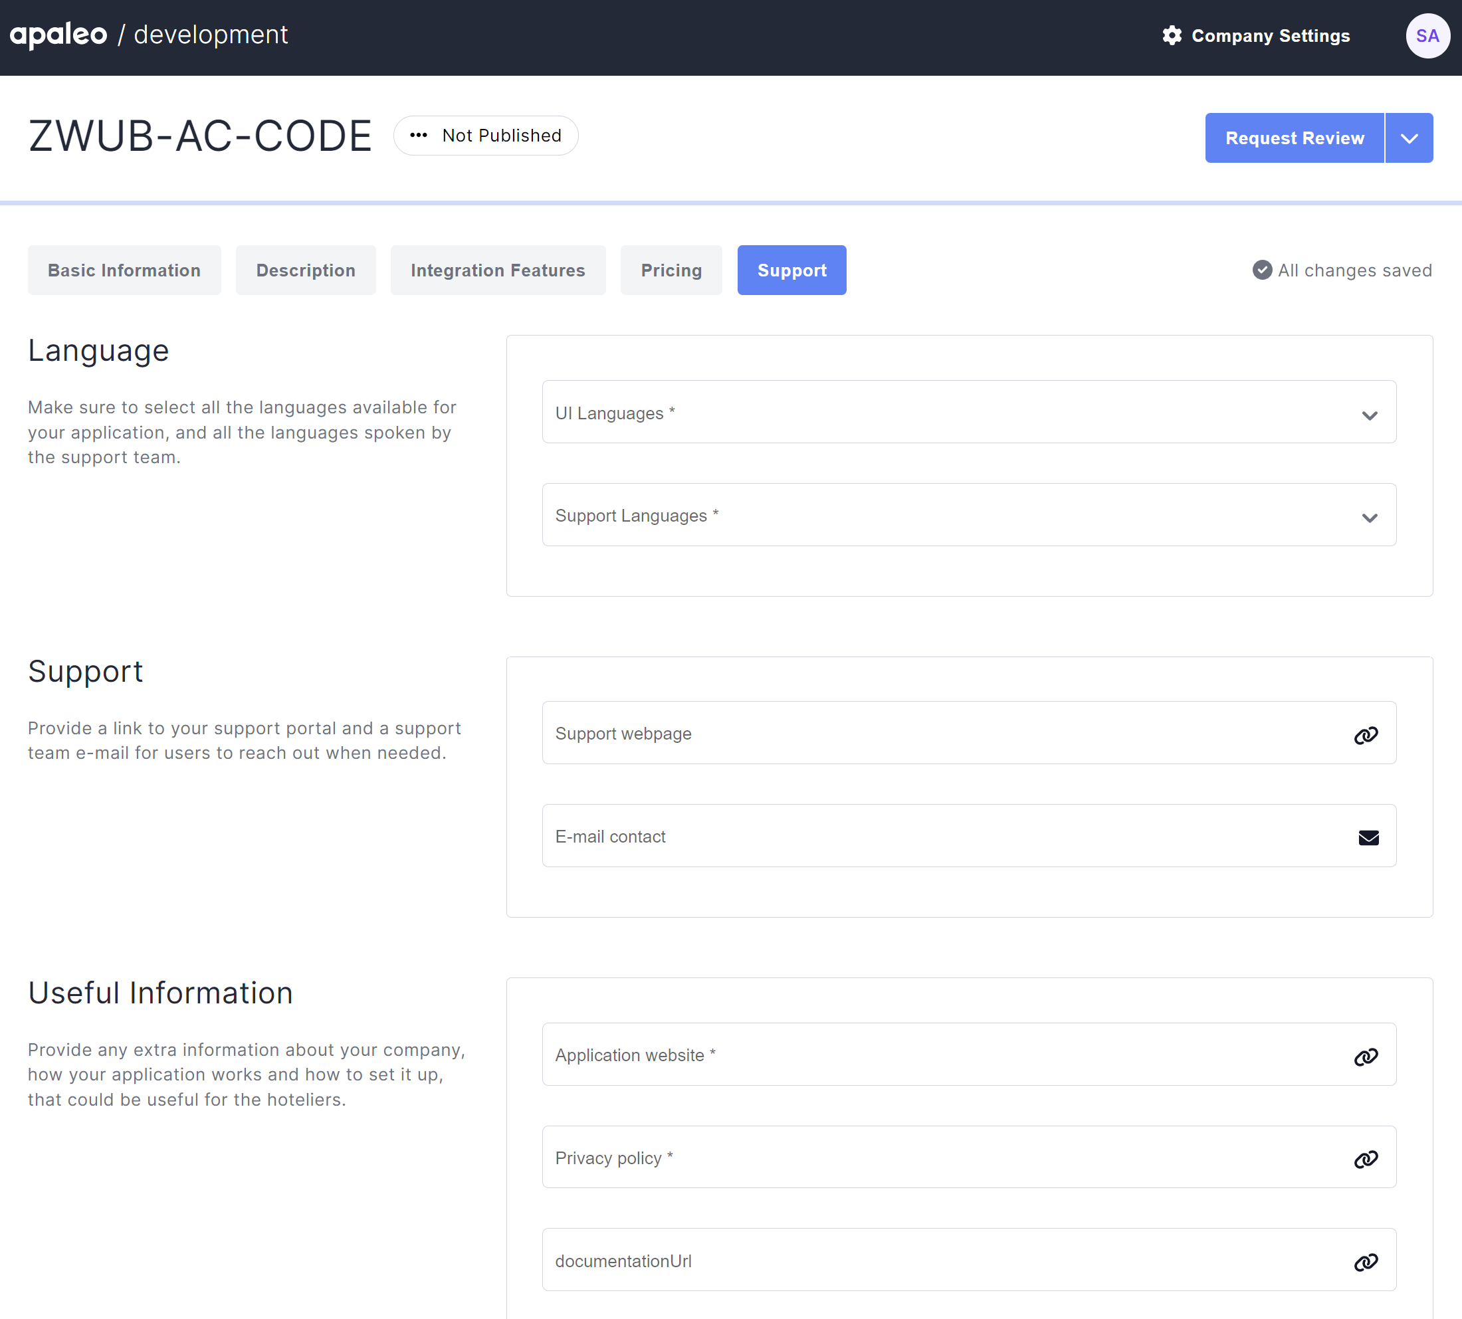Open Company Settings gear icon
This screenshot has height=1319, width=1462.
1172,35
